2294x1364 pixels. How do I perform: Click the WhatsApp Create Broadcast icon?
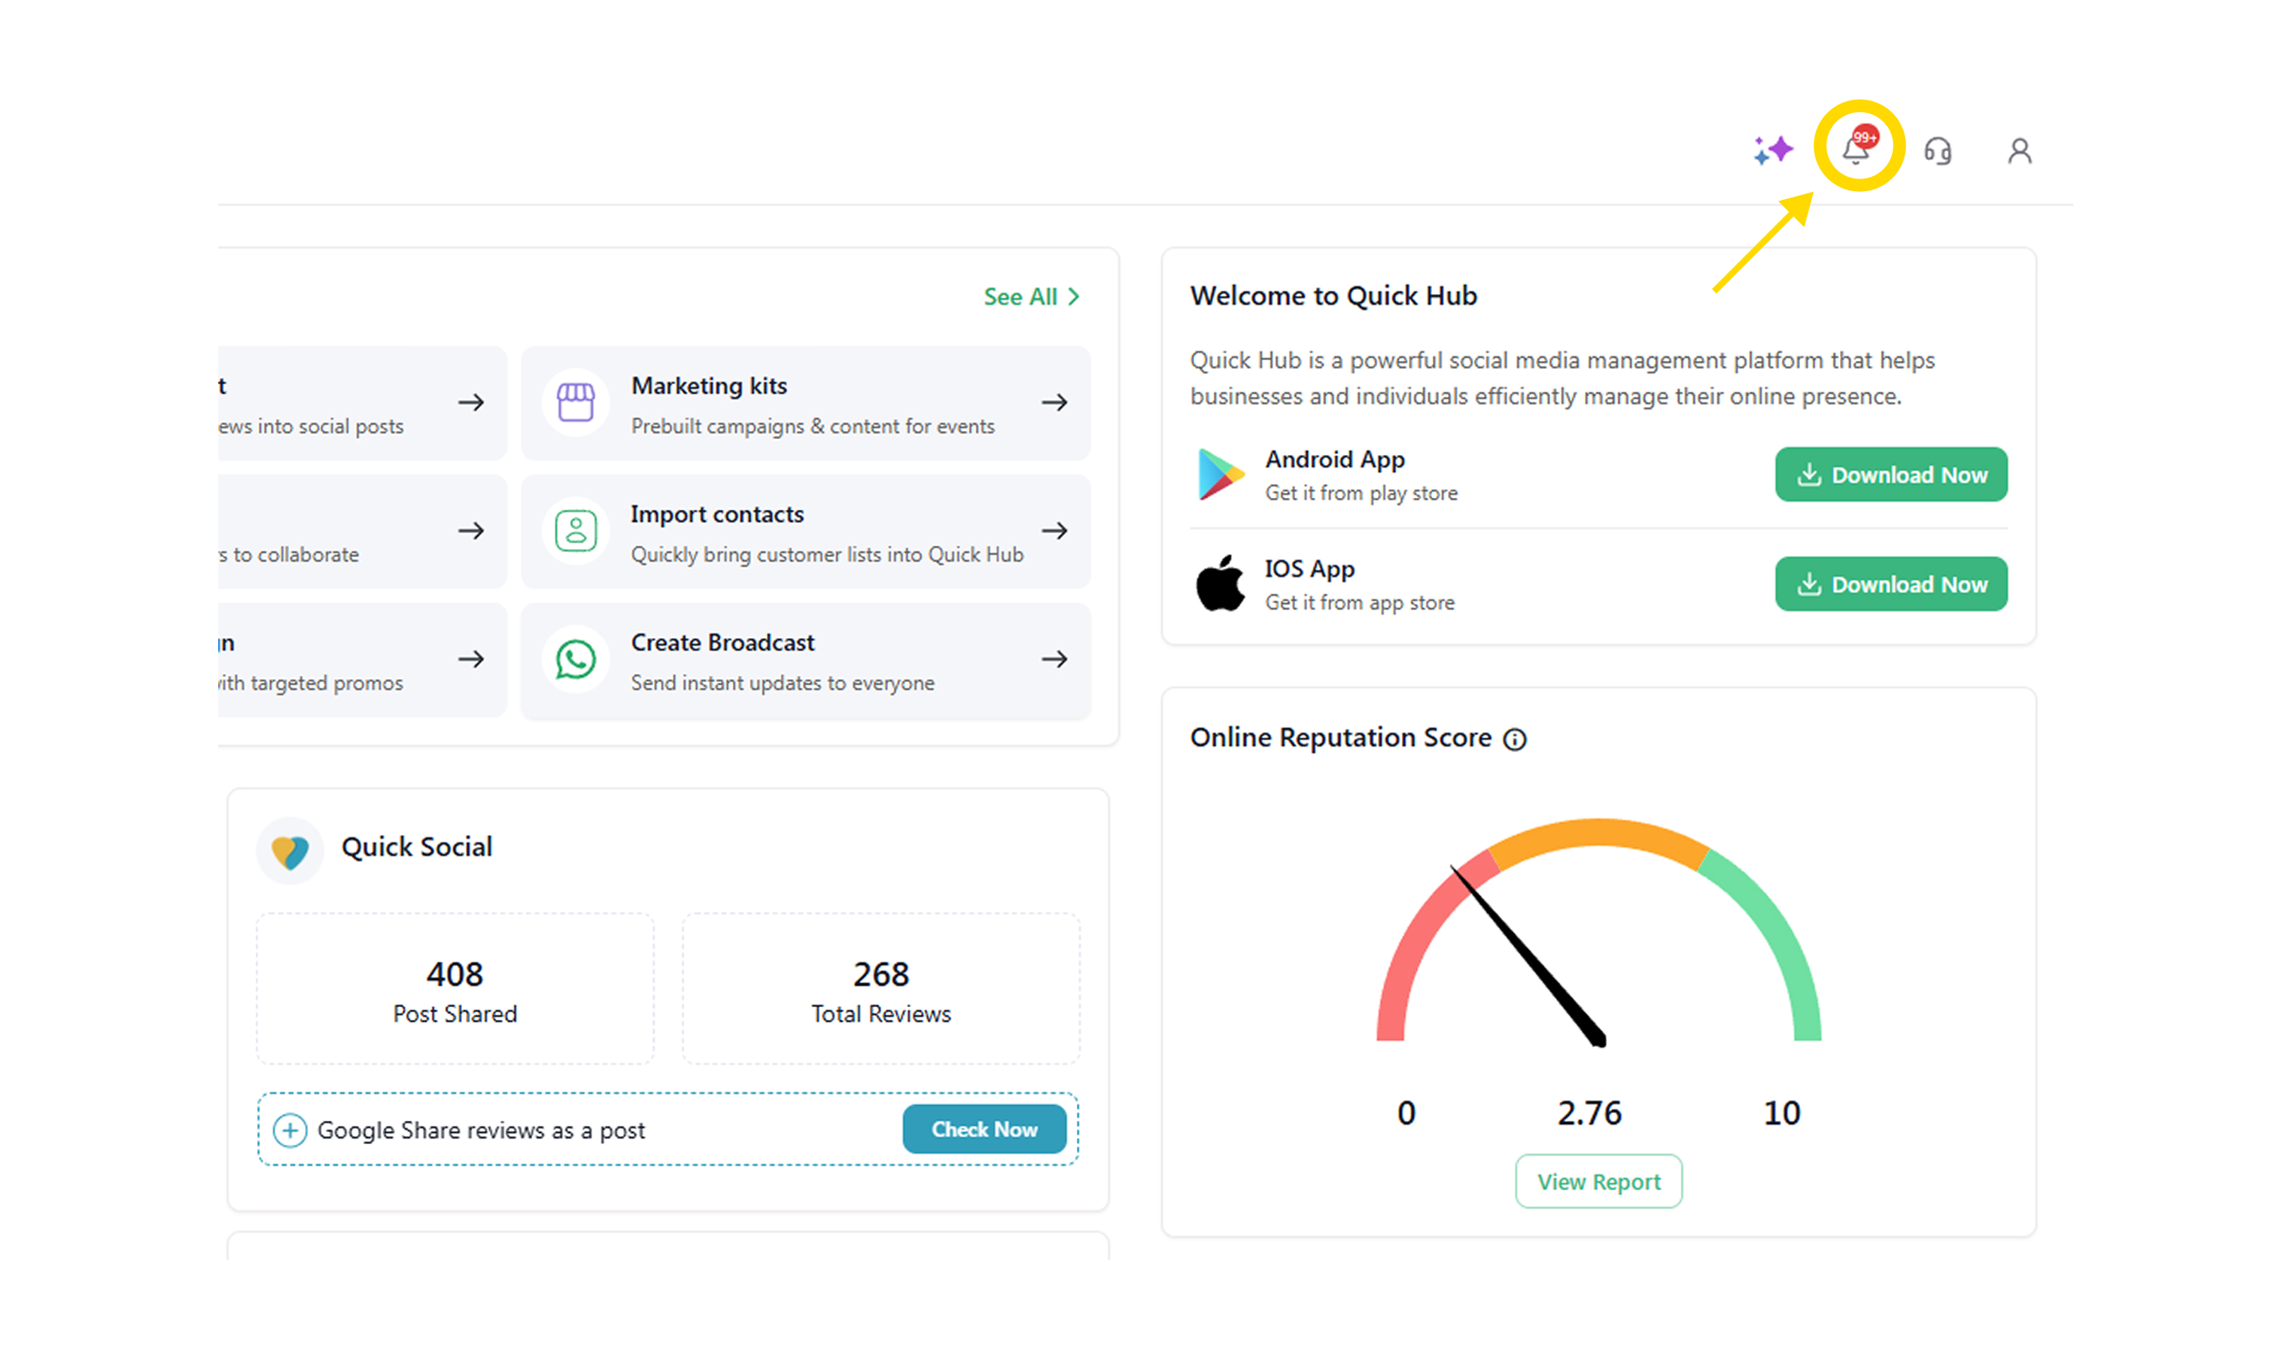[x=576, y=659]
